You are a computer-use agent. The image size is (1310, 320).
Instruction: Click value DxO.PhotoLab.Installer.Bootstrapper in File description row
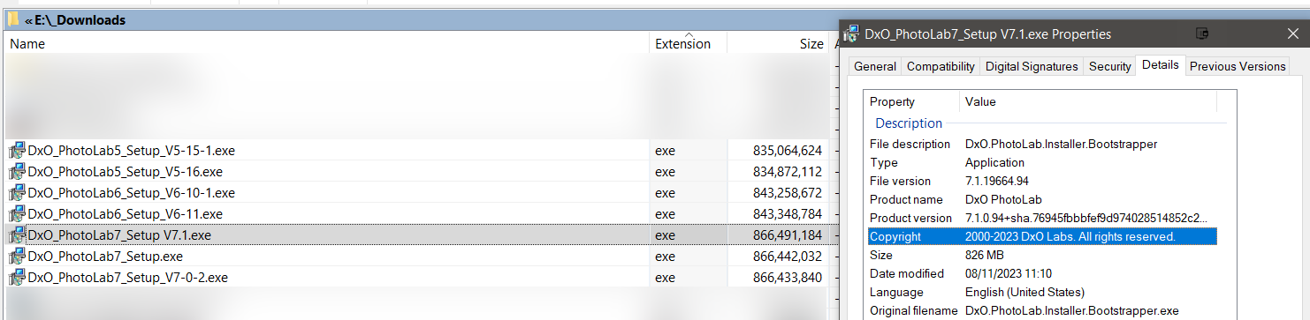(1061, 144)
